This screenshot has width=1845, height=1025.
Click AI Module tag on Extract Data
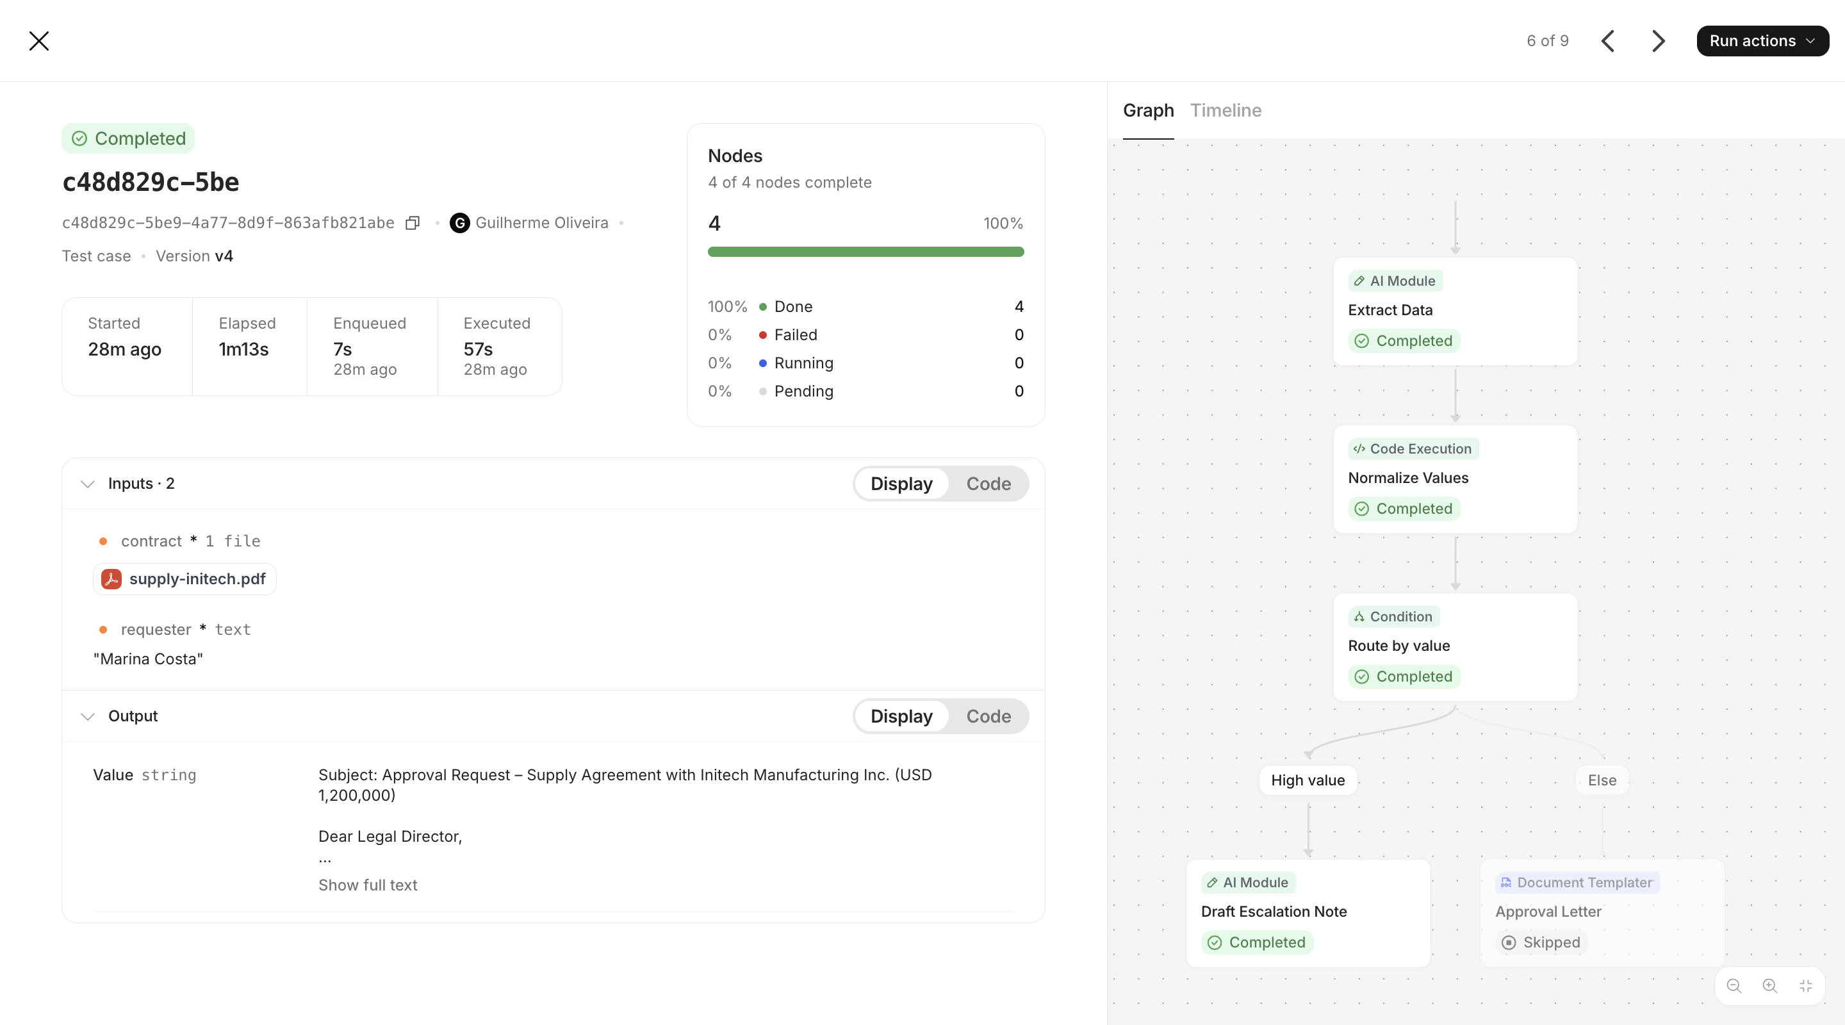click(1395, 281)
